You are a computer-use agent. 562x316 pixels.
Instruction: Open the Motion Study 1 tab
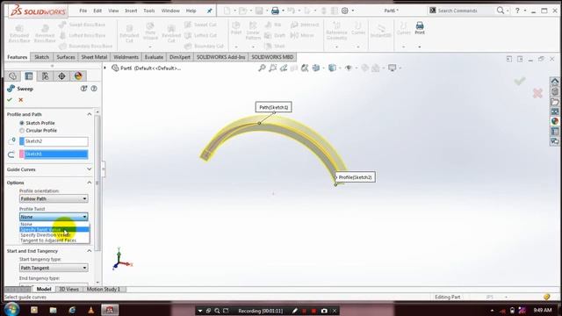tap(104, 289)
